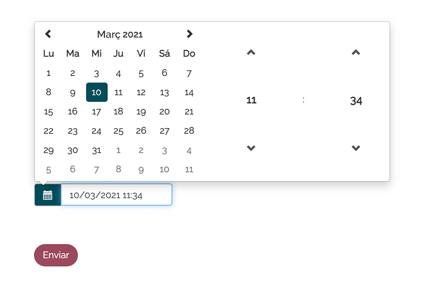Pick Sunday March 28

coord(189,131)
